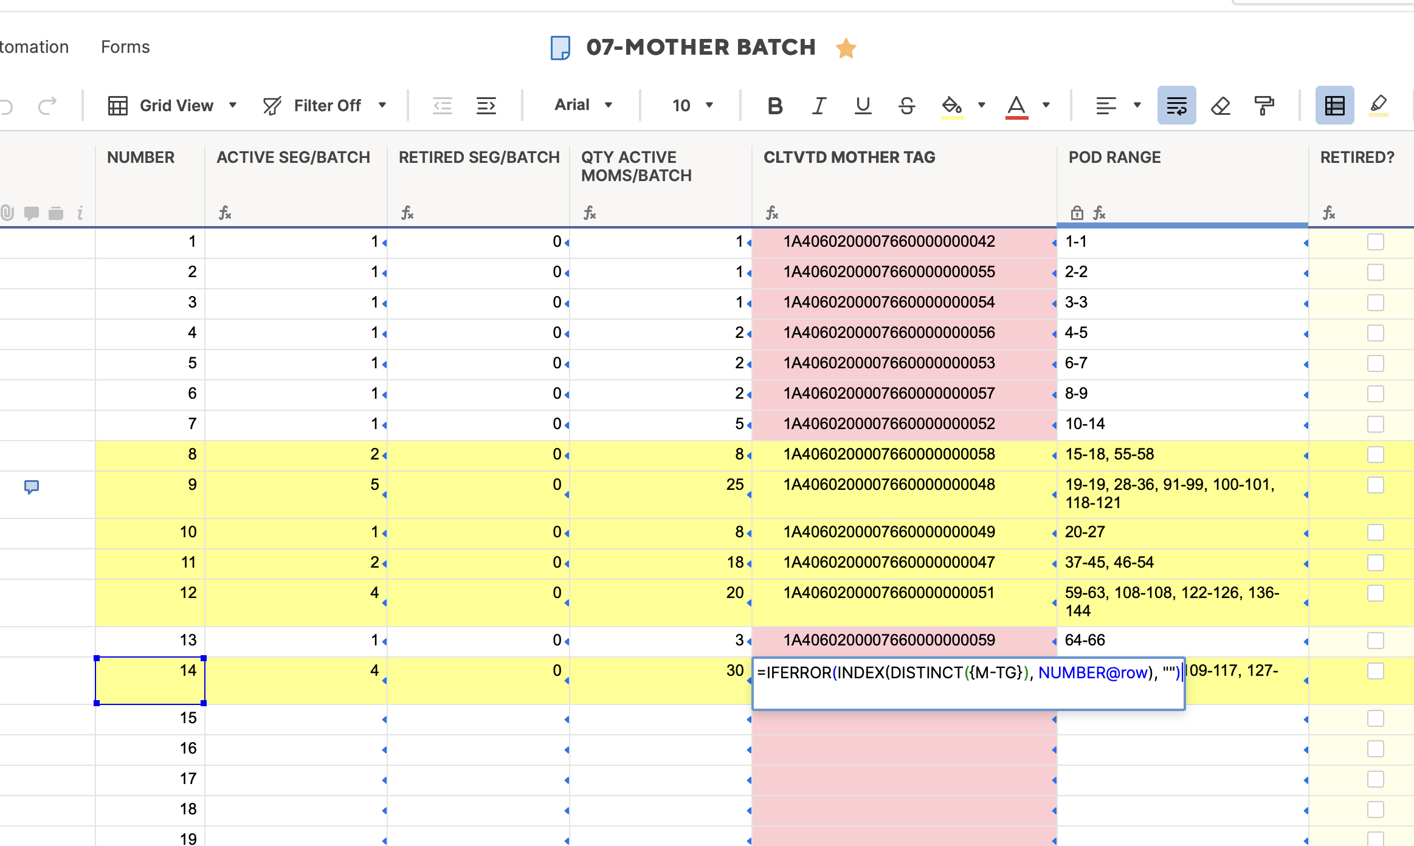Click the Redo arrow icon
Image resolution: width=1414 pixels, height=846 pixels.
point(47,106)
